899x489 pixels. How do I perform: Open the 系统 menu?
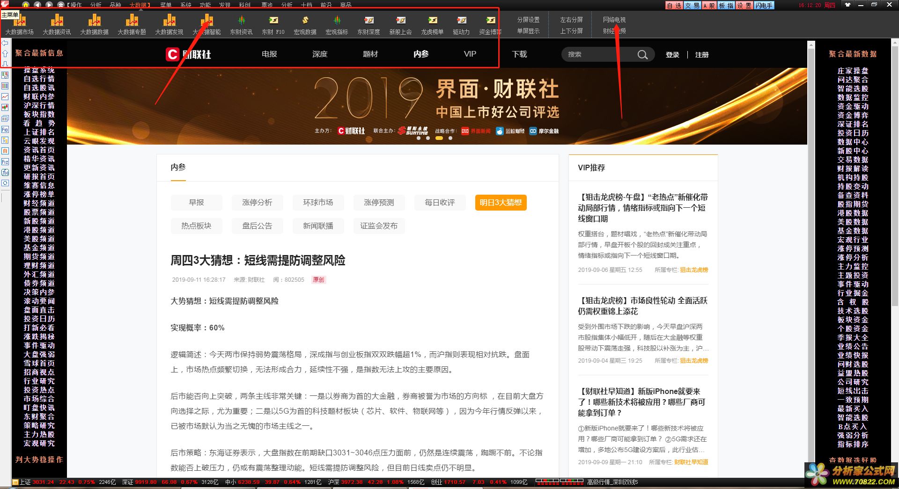(x=186, y=5)
